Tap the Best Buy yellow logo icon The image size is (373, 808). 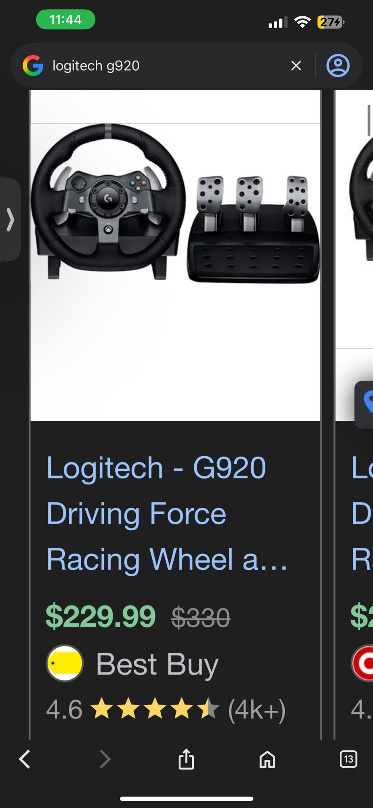(65, 663)
